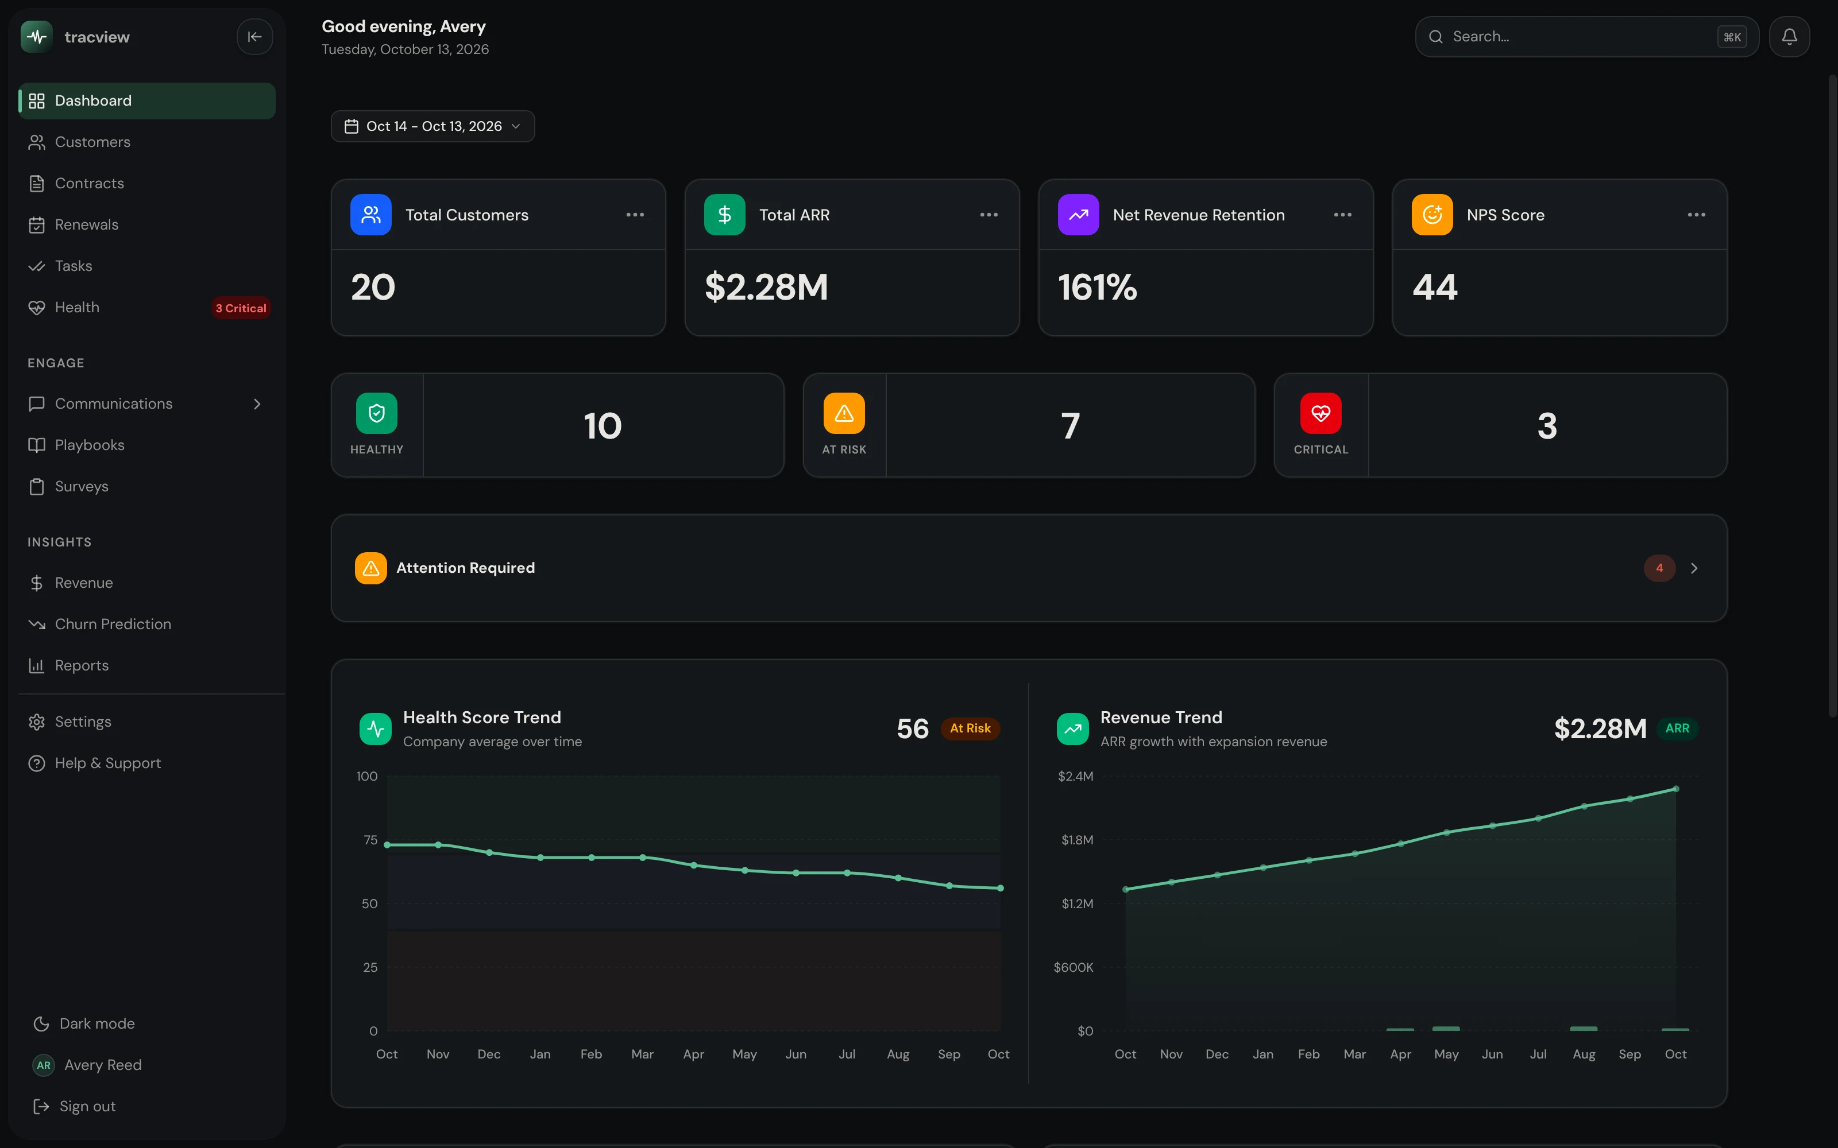Open Tasks page
1838x1148 pixels.
point(148,266)
